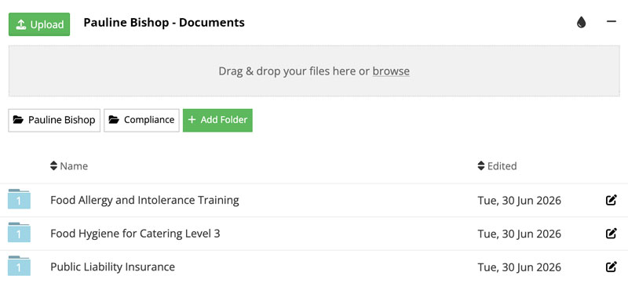Select Public Liability Insurance name

(112, 267)
